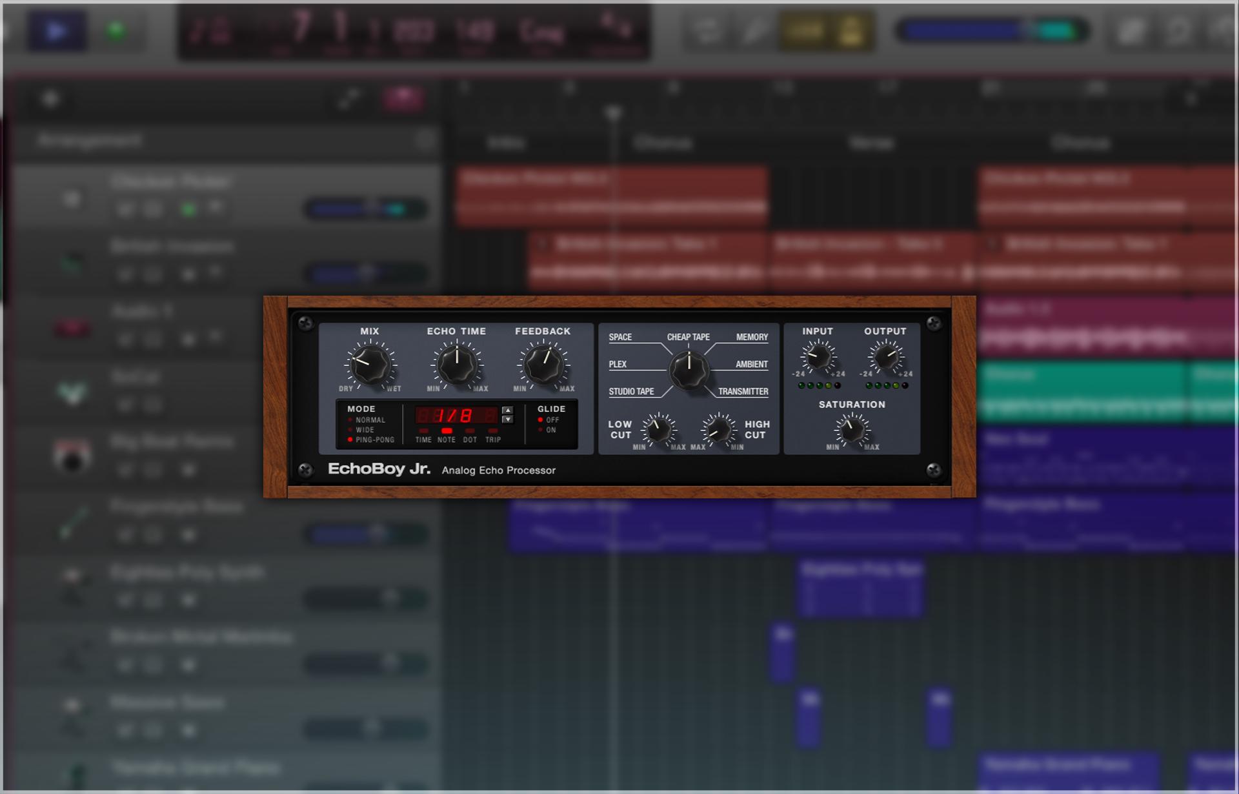Choose the Transmitter echo style

point(743,391)
